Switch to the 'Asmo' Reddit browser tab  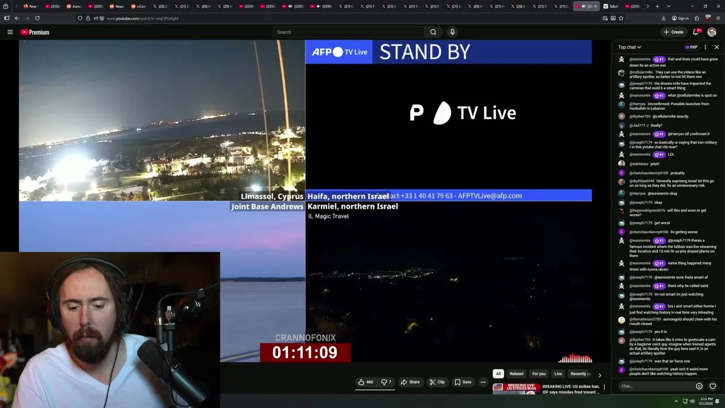[74, 6]
